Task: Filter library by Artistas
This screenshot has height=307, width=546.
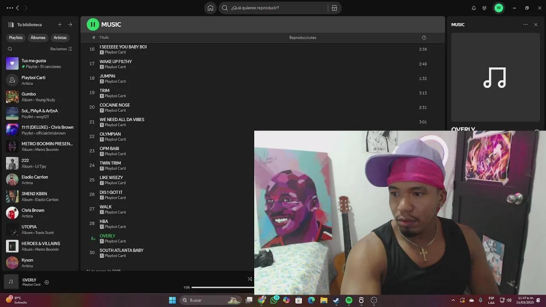Action: pos(60,38)
